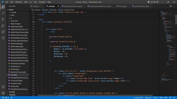Click the feedback icon in status bar
The width and height of the screenshot is (177, 99).
(170, 98)
